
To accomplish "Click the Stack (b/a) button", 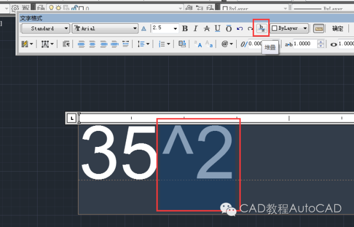I will (262, 28).
